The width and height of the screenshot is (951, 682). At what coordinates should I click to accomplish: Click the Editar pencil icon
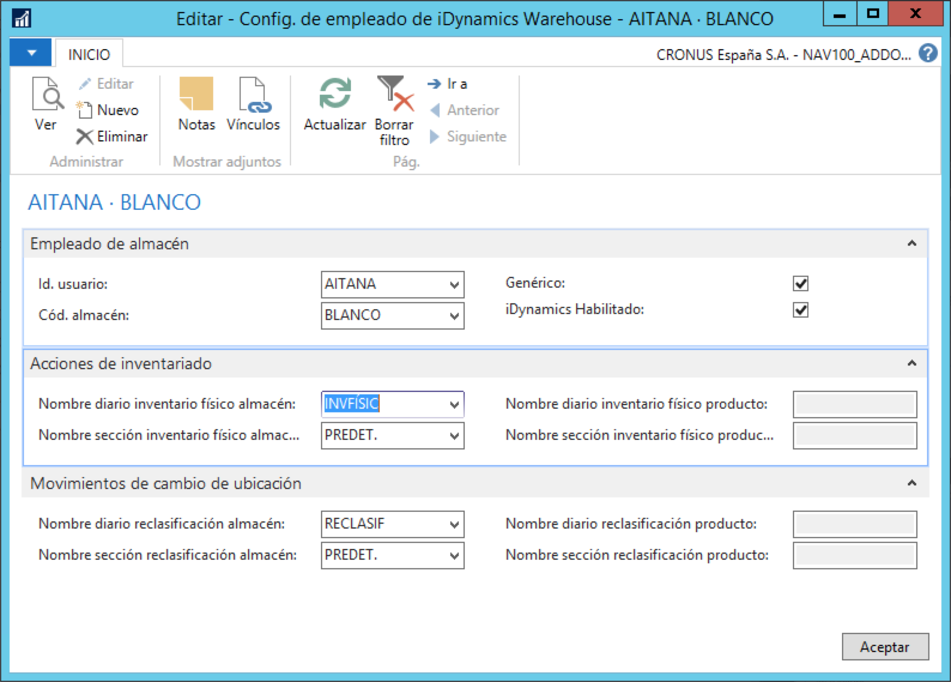pos(84,84)
